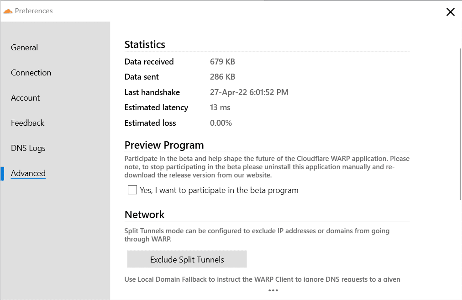Viewport: 462px width, 300px height.
Task: Click the Preview Program heading
Action: 164,145
